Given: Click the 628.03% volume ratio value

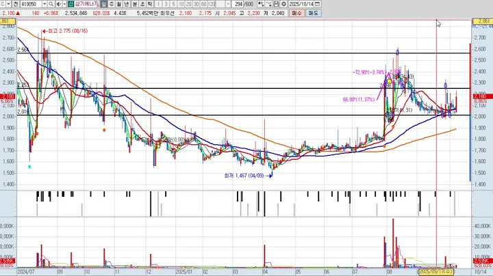Looking at the screenshot, I should click(x=101, y=13).
